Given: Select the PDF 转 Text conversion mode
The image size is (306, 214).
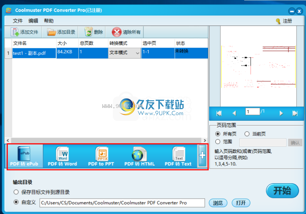Looking at the screenshot, I should [178, 156].
